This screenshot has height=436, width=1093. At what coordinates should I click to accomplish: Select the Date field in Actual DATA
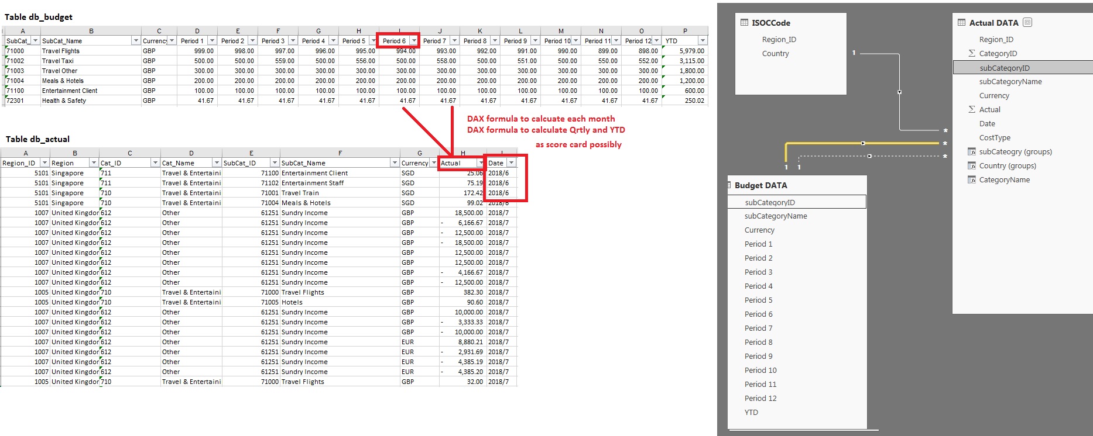point(987,124)
